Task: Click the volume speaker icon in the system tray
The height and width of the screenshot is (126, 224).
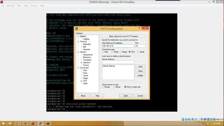Action: [208, 124]
